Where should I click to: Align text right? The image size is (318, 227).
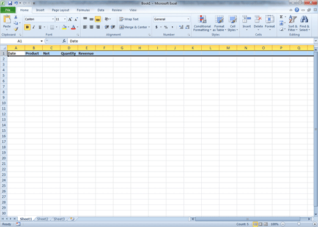point(98,27)
